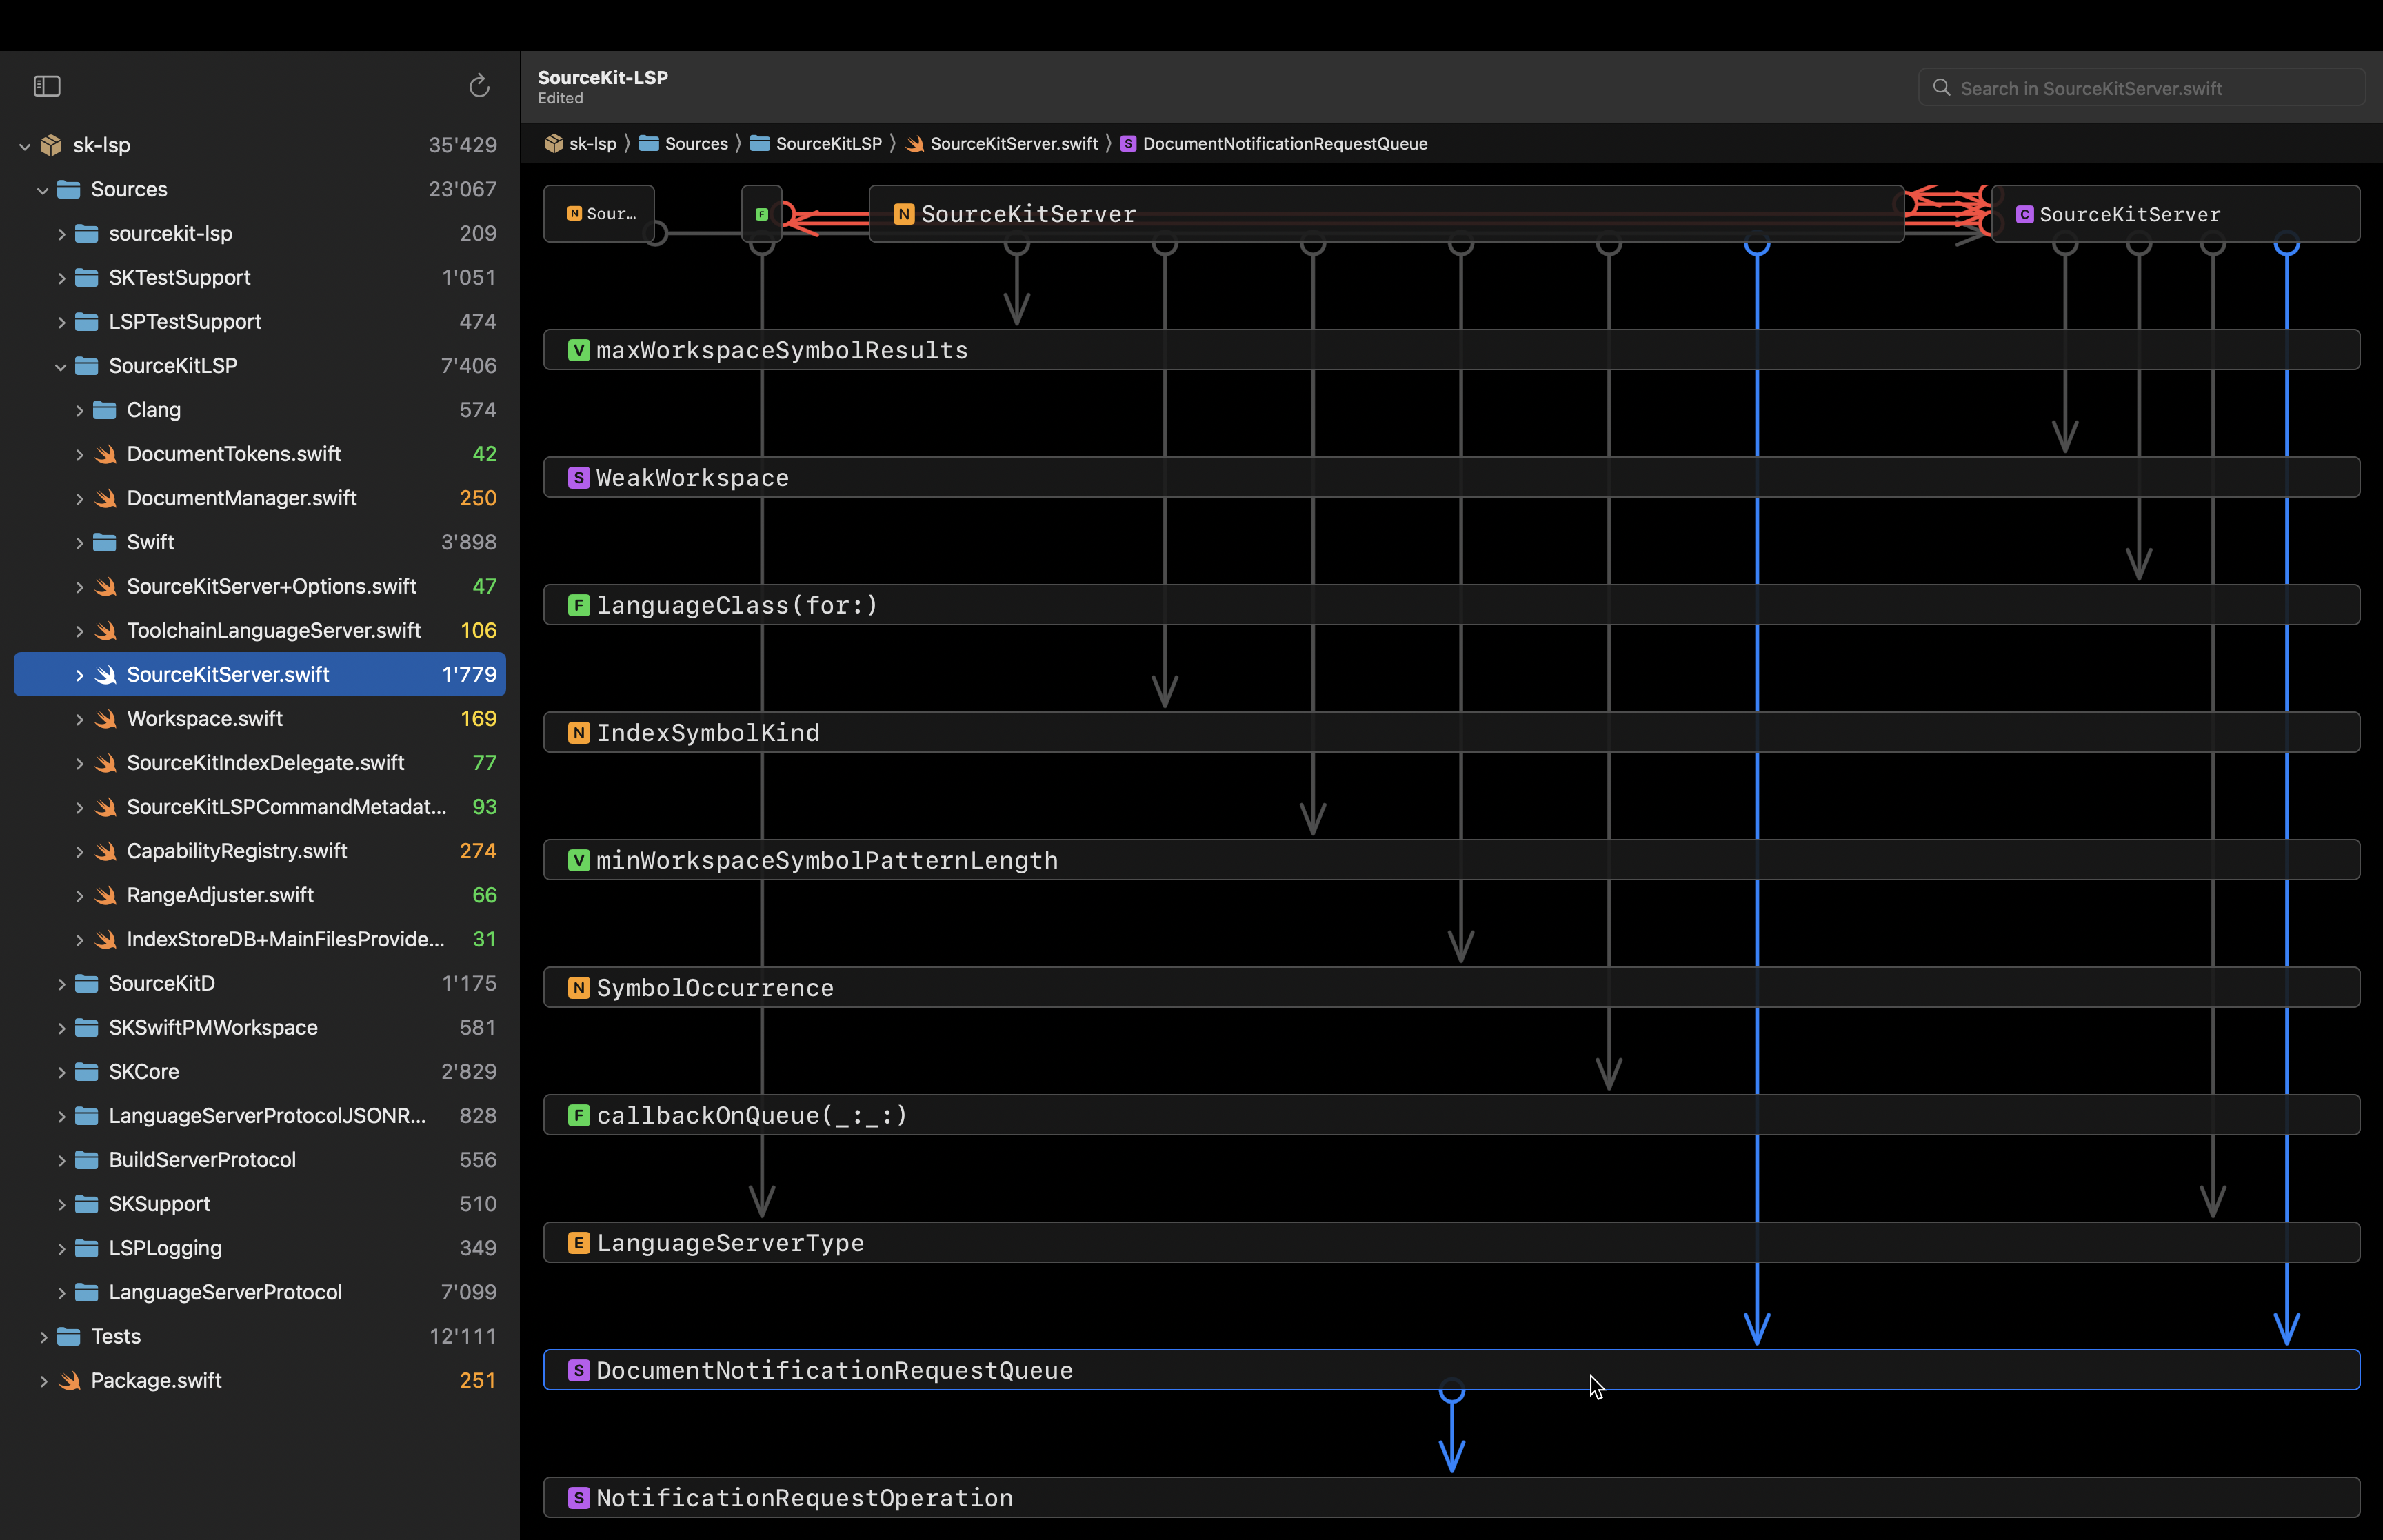The width and height of the screenshot is (2383, 1540).
Task: Click the F badge of languageClass(for:)
Action: 578,605
